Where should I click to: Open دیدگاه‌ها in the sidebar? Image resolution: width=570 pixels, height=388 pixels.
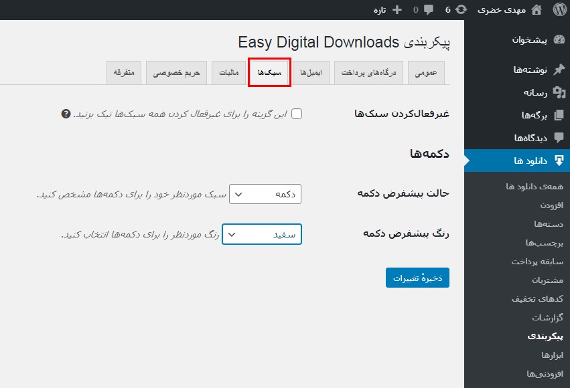click(530, 138)
